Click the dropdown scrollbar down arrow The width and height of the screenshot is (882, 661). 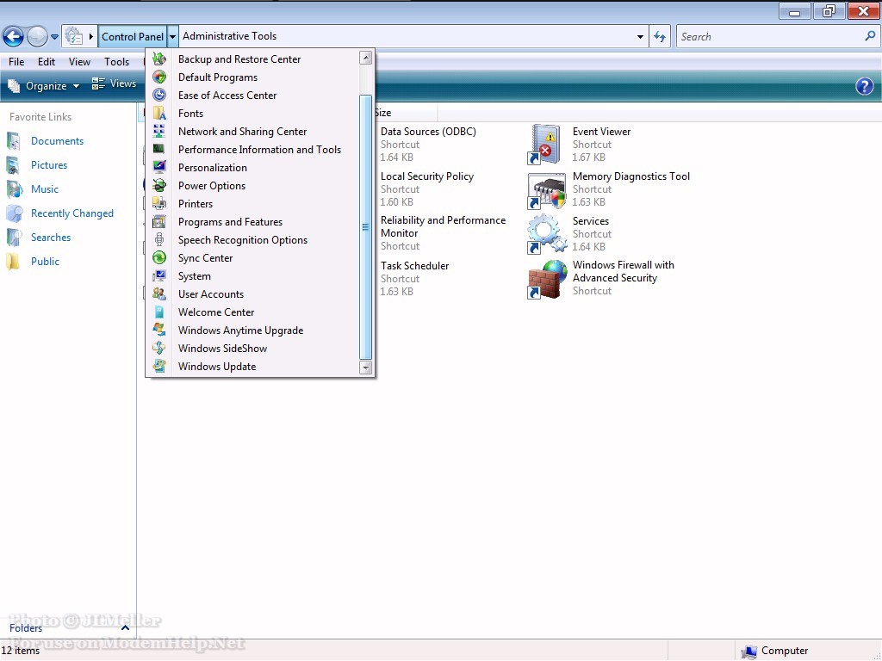[x=365, y=368]
